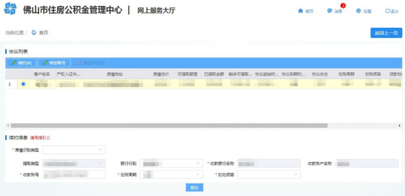Click the settings gear icon
The height and width of the screenshot is (196, 405).
pyautogui.click(x=358, y=11)
